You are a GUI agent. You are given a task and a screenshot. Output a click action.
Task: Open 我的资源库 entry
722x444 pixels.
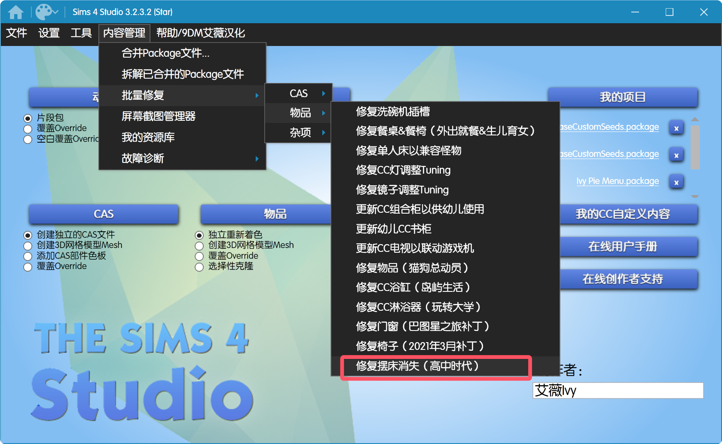183,138
